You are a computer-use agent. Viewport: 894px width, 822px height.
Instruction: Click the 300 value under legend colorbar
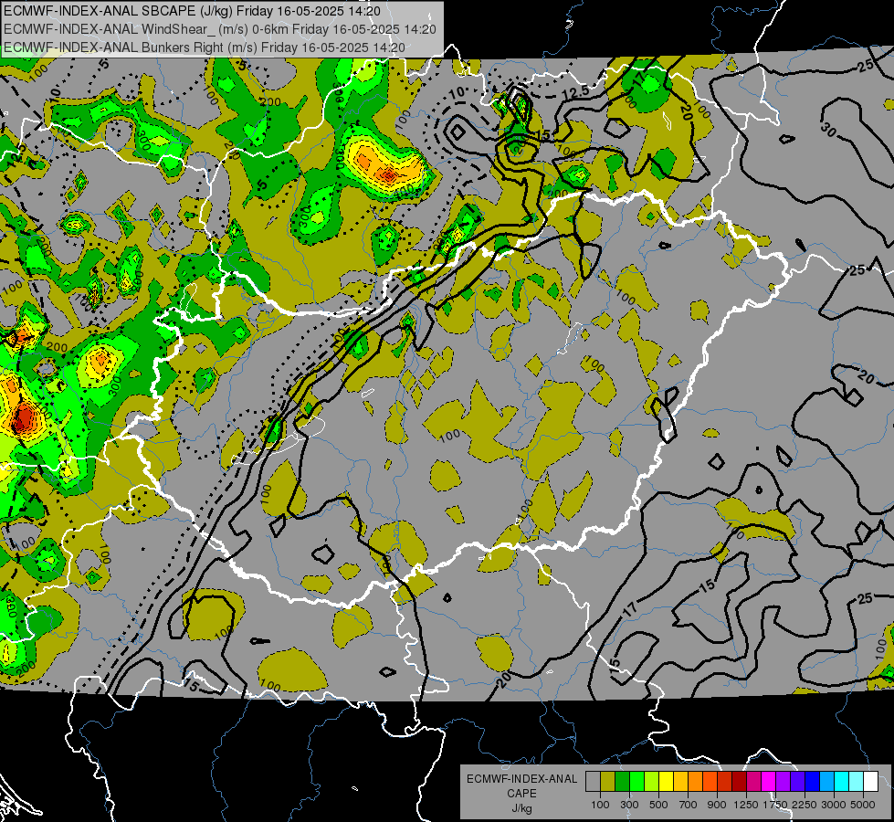[629, 805]
